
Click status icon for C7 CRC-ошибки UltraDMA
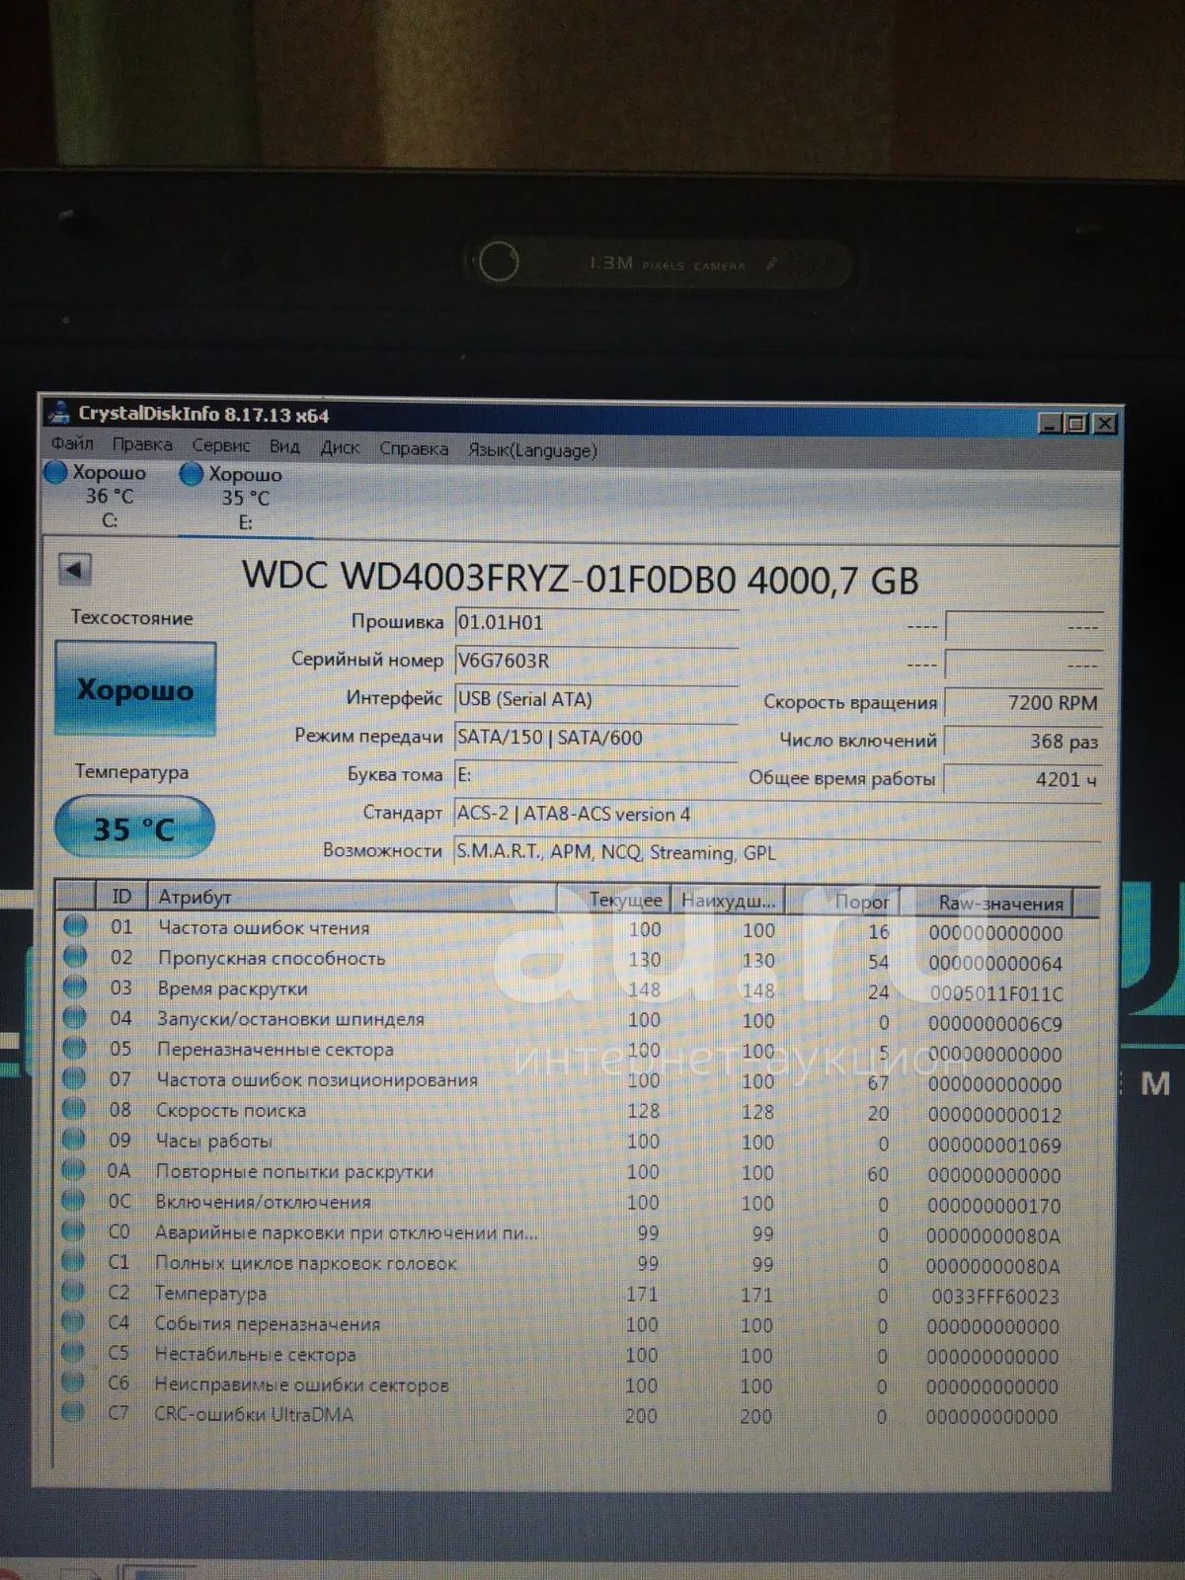tap(72, 1412)
